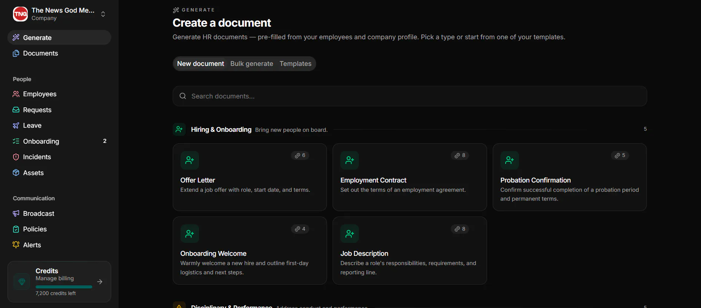Click the TNG company logo
Image resolution: width=701 pixels, height=308 pixels.
pyautogui.click(x=20, y=14)
